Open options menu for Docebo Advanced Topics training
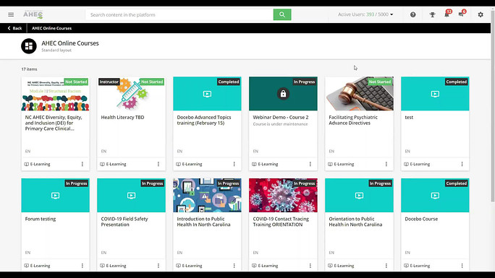Screen dimensions: 495x278 (234, 164)
